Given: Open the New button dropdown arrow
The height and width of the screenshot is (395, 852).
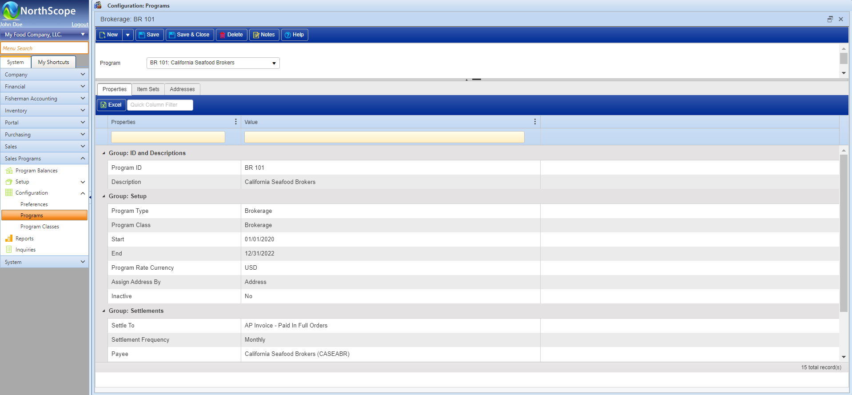Looking at the screenshot, I should point(127,35).
